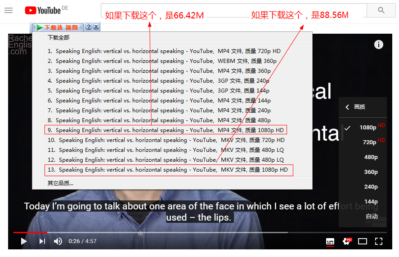Select item 8 MP4 480p
Screen dimensions: 399x257
click(x=159, y=120)
